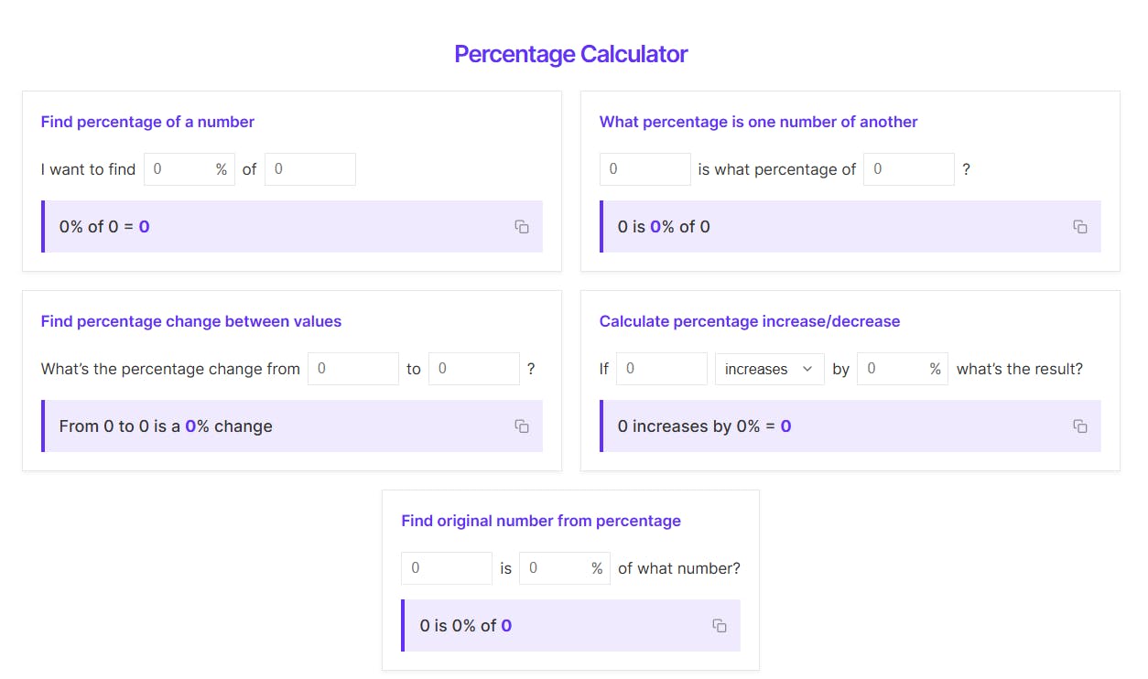Click the 'to' value field in the percentage change card
The image size is (1148, 679).
click(474, 369)
